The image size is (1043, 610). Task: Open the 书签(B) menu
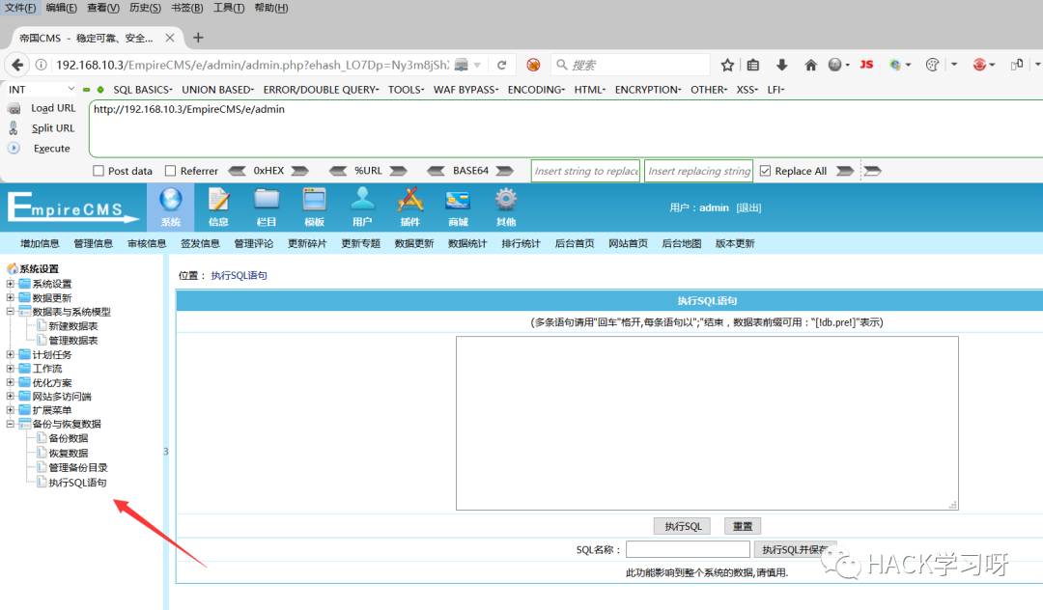(187, 8)
